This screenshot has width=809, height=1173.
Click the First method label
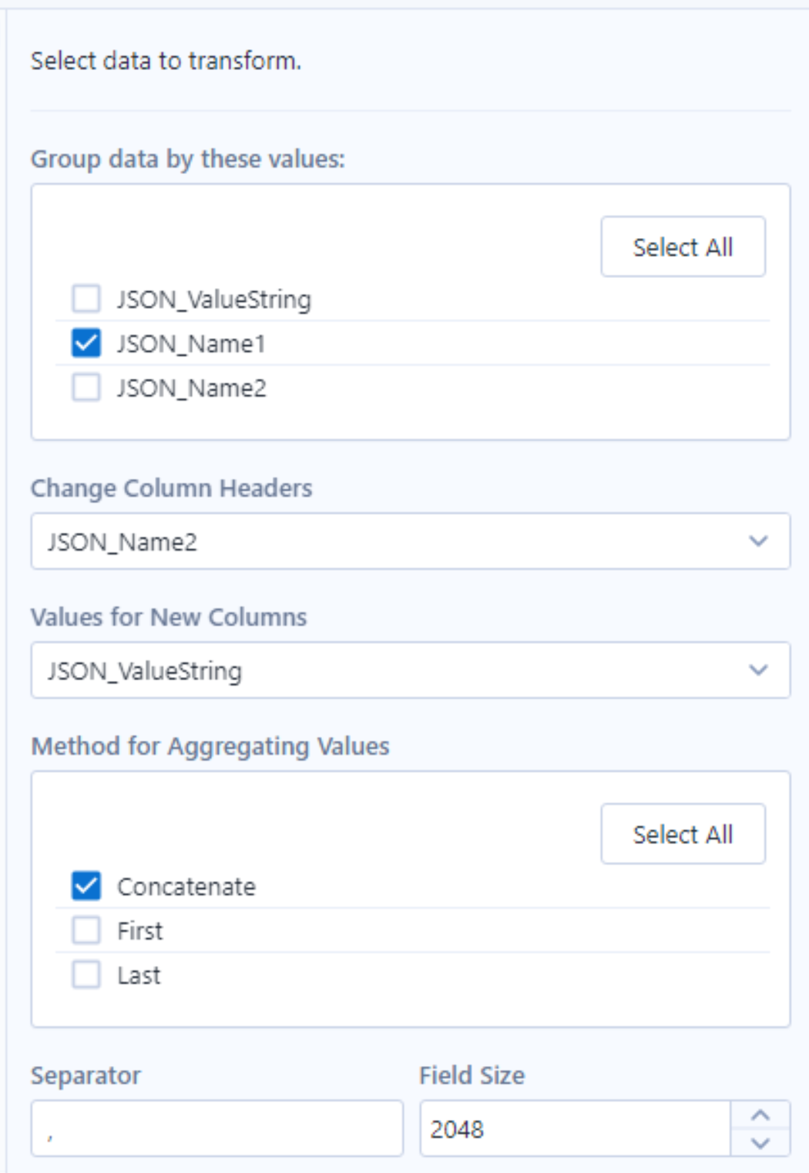tap(140, 931)
